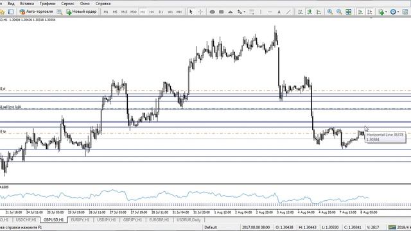Screen dimensions: 411x231
Task: Expand the periods clock dropdown arrow
Action: [398, 12]
